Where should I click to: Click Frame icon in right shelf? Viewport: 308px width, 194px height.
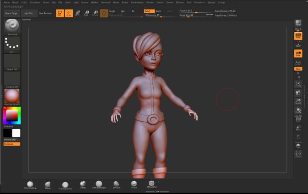pyautogui.click(x=298, y=84)
